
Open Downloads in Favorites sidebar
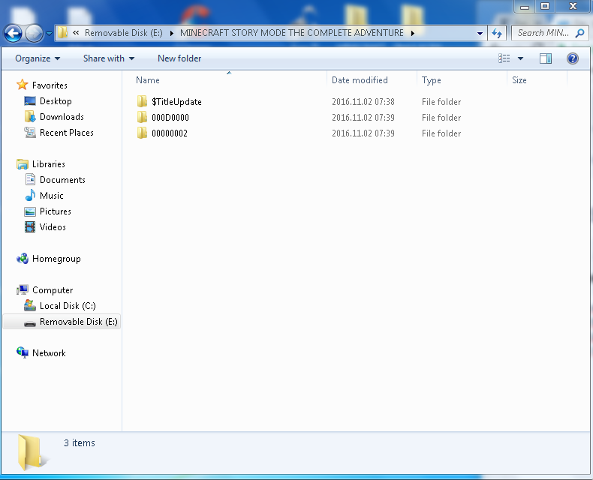(x=62, y=117)
